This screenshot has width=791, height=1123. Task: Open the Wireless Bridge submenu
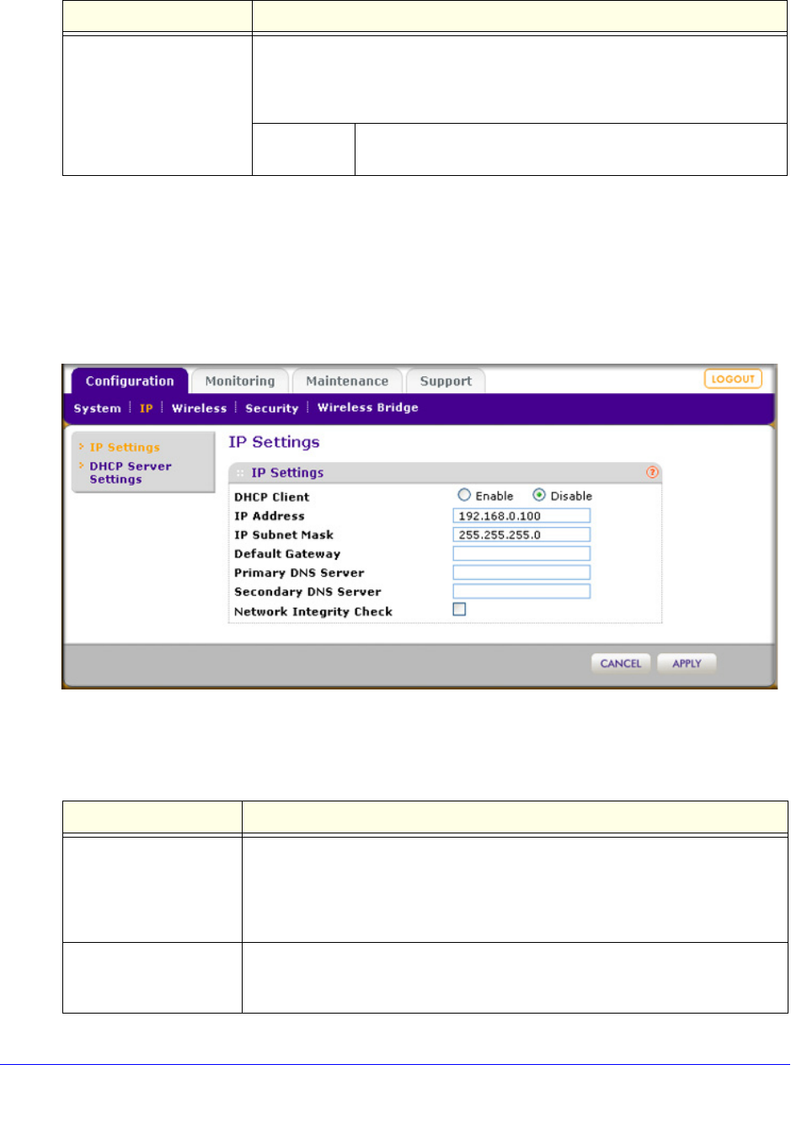pos(367,407)
